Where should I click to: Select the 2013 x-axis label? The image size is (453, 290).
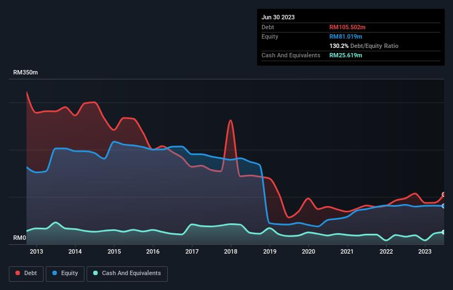coord(36,251)
